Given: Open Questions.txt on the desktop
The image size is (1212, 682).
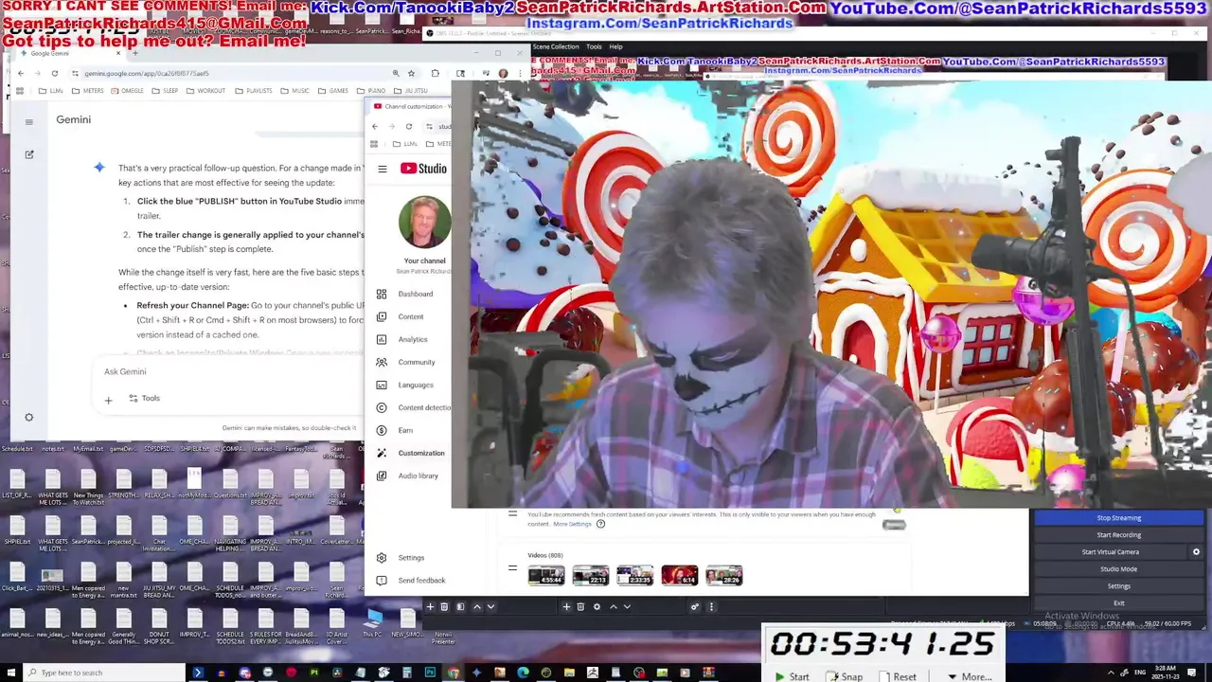Looking at the screenshot, I should pos(230,481).
